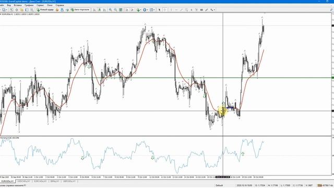
Task: Toggle the Авто-торговля button
Action: tap(80, 10)
